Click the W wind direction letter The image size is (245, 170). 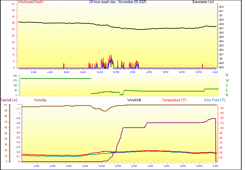(227, 80)
